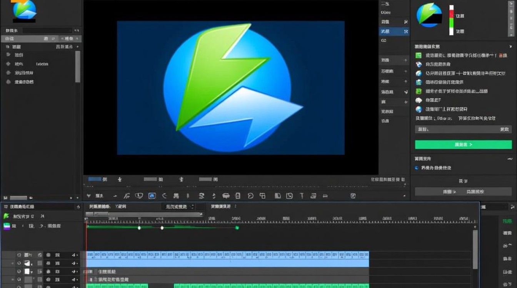
Task: Toggle visibility of the track with the white square thumbnail
Action: click(19, 271)
